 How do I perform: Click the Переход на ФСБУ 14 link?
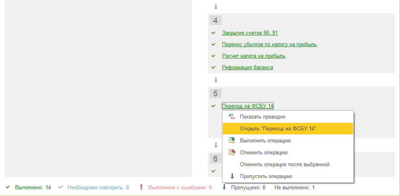point(248,106)
